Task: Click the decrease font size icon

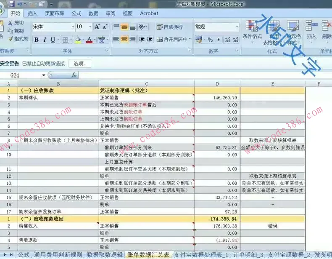Action: point(105,27)
